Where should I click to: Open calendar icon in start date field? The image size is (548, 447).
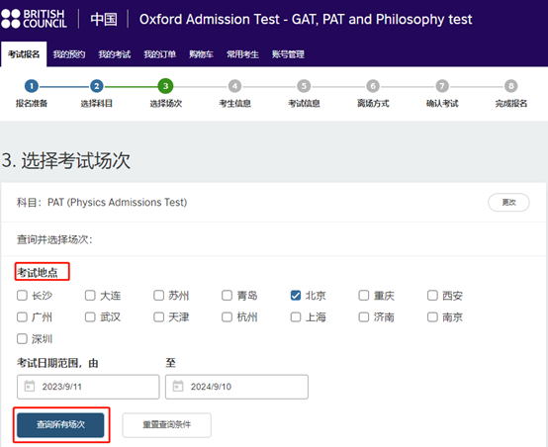pyautogui.click(x=30, y=387)
